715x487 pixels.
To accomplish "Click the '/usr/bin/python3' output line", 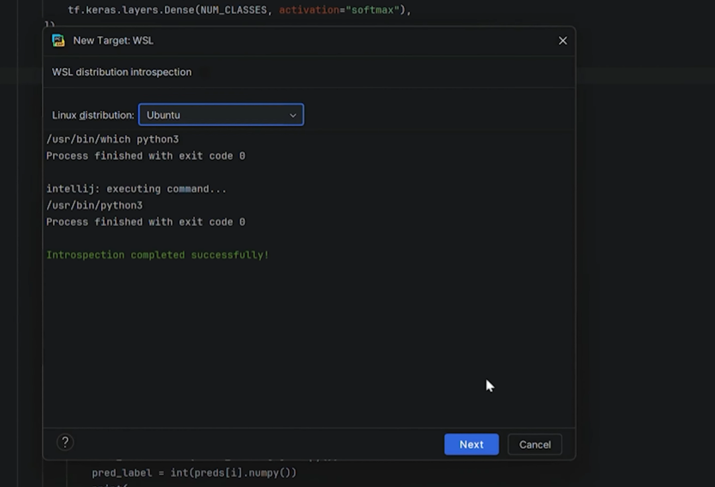I will pos(95,206).
